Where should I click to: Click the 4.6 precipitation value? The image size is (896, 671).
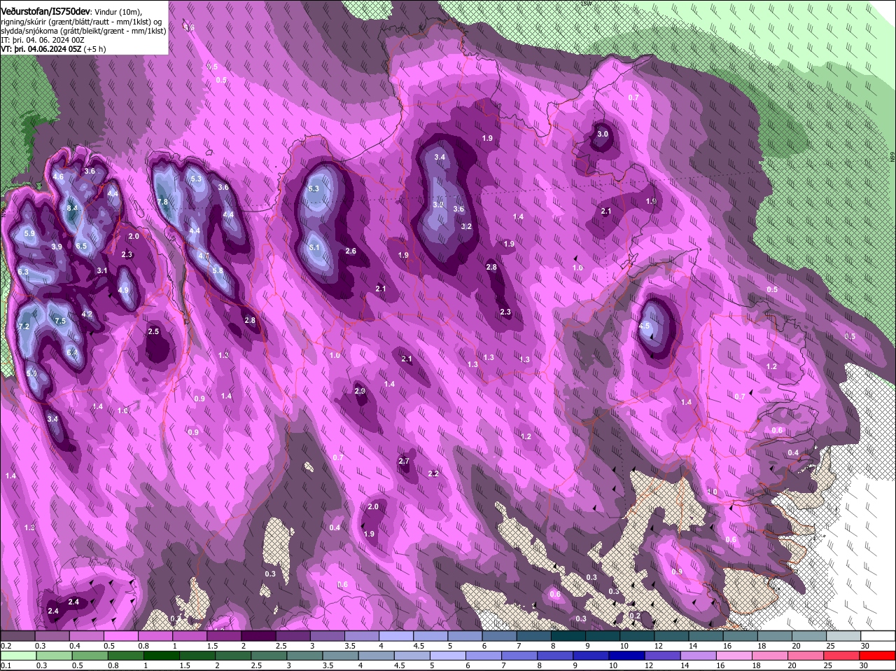coord(58,177)
